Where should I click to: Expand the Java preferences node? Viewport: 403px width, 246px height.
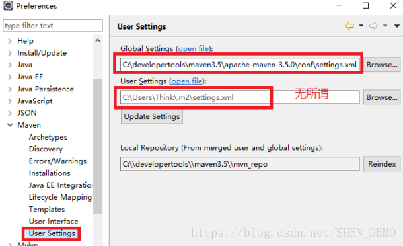10,65
